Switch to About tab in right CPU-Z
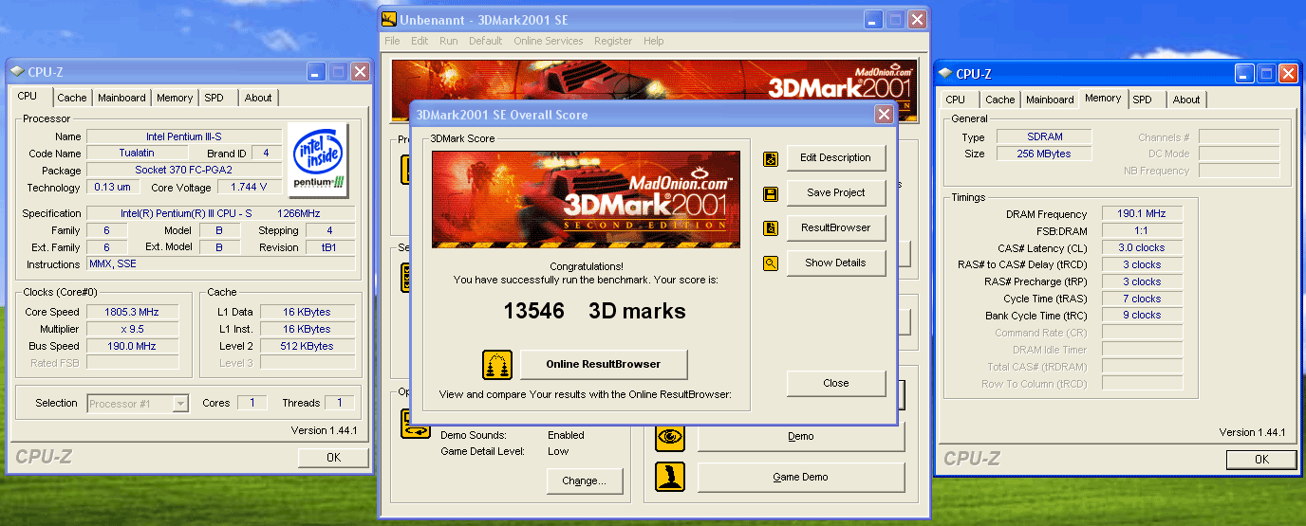This screenshot has height=526, width=1306. pyautogui.click(x=1186, y=100)
